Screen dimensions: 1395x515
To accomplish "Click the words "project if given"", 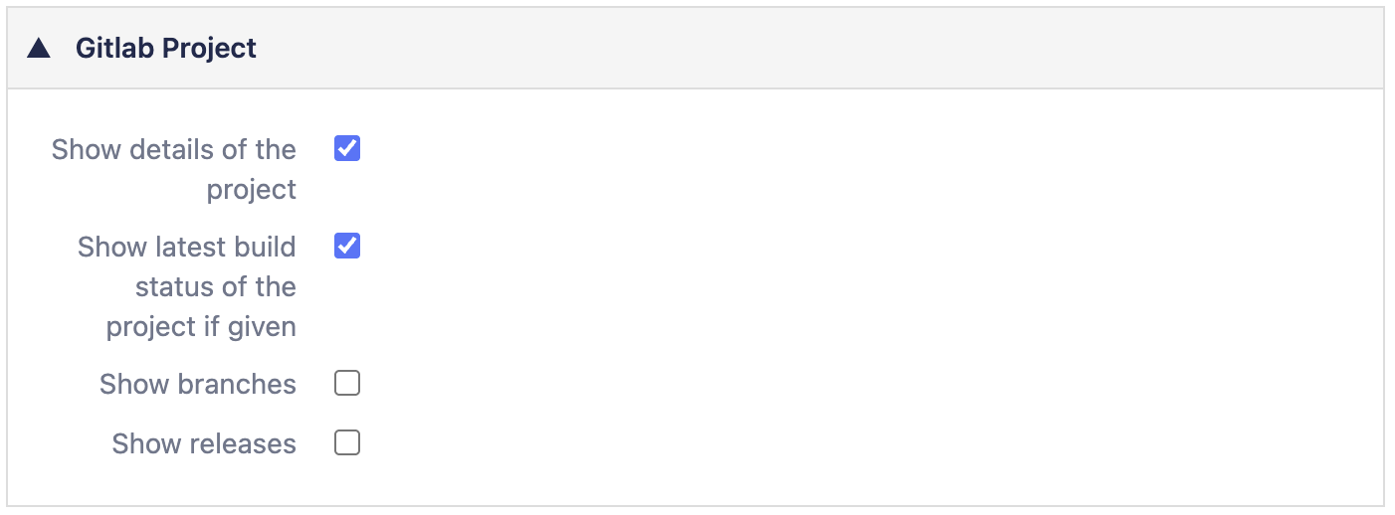I will pyautogui.click(x=201, y=327).
